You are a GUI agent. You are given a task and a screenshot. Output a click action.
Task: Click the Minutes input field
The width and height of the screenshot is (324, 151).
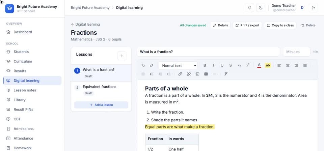tap(297, 52)
